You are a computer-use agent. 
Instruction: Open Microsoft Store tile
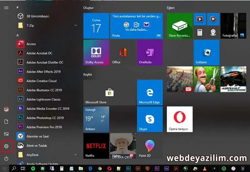pos(110,92)
